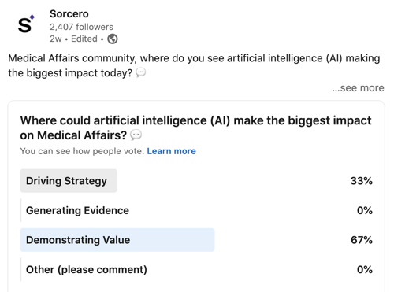Click the 0% result for Generating Evidence
Viewport: 394px width, 292px height.
coord(365,210)
